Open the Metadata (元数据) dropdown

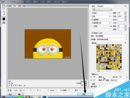pyautogui.click(x=112, y=39)
